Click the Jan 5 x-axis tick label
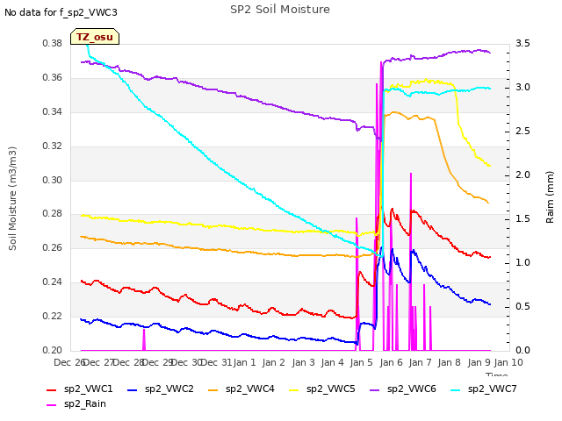Image resolution: width=562 pixels, height=421 pixels. coord(361,362)
